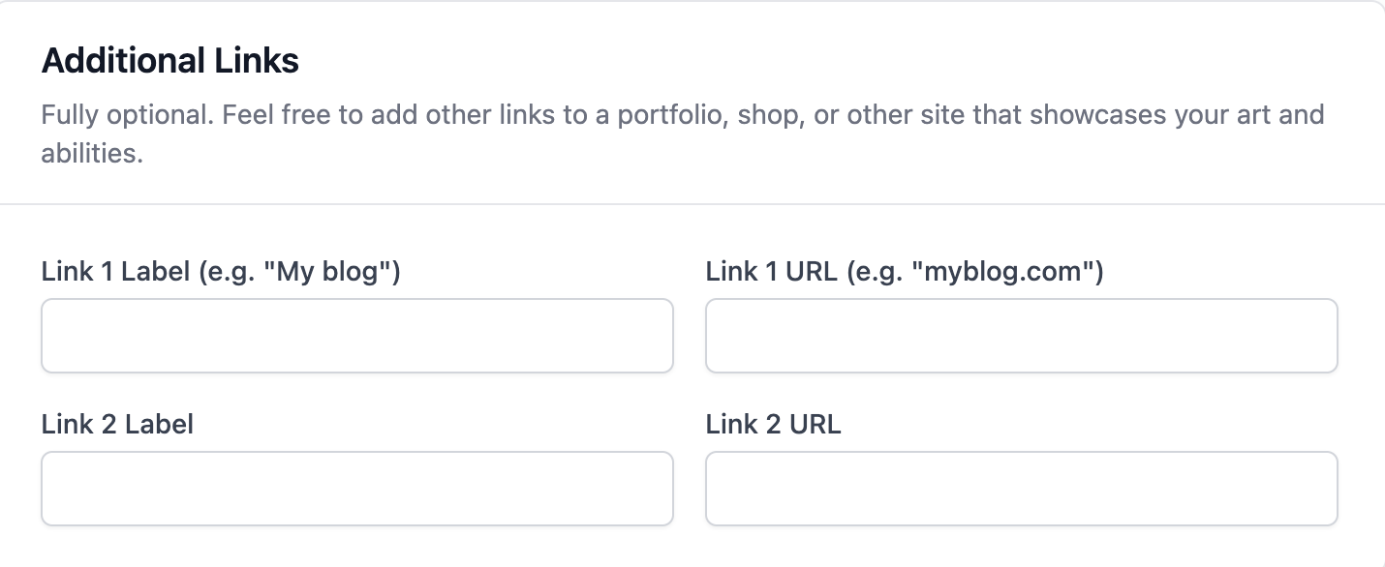Click inside the Link 1 URL input field
The image size is (1385, 567).
pos(1021,336)
